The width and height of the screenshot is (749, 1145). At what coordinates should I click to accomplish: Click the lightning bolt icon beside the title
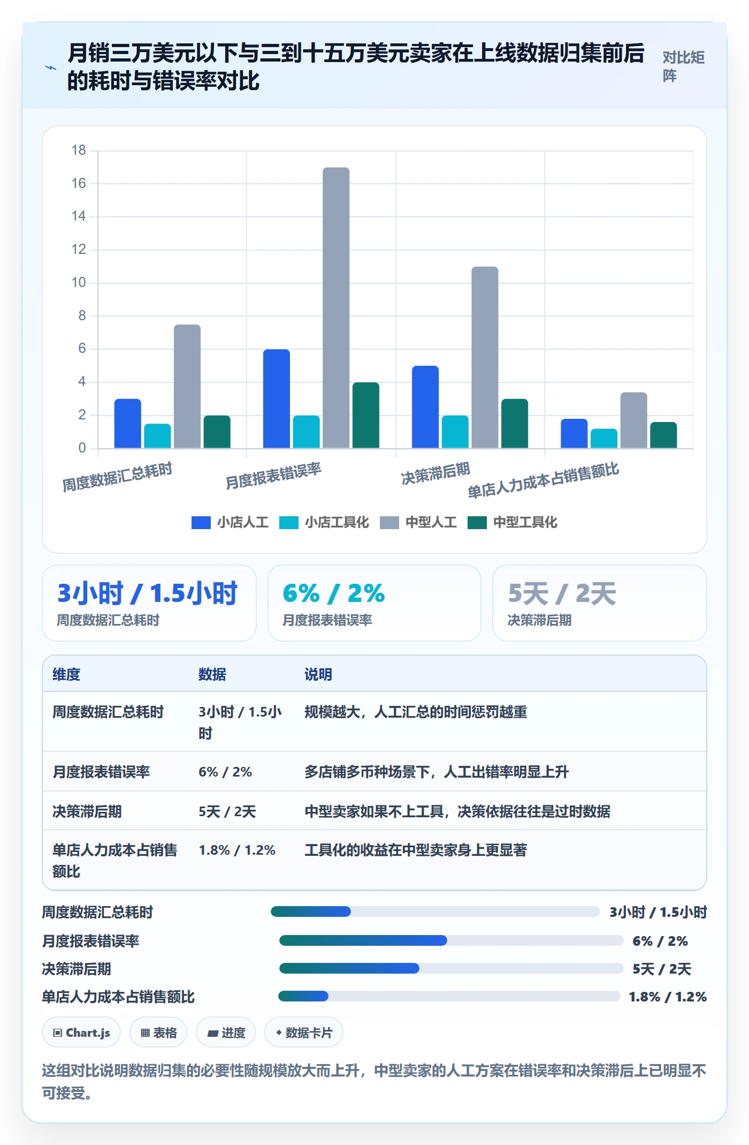(51, 67)
